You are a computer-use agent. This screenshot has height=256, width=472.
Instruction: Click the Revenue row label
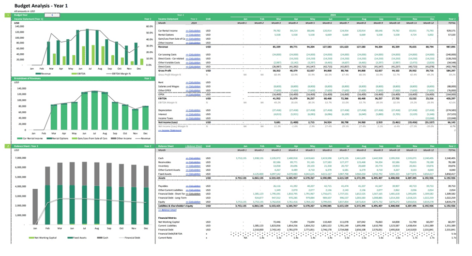pyautogui.click(x=163, y=47)
